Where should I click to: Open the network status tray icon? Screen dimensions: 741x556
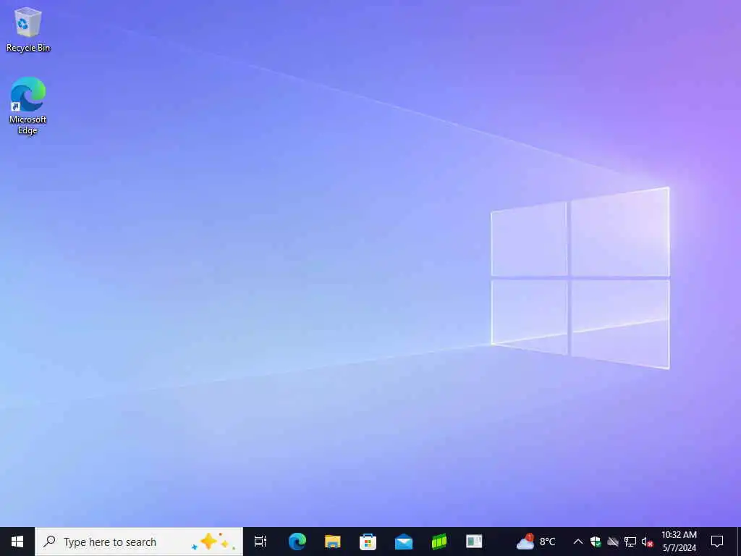630,542
